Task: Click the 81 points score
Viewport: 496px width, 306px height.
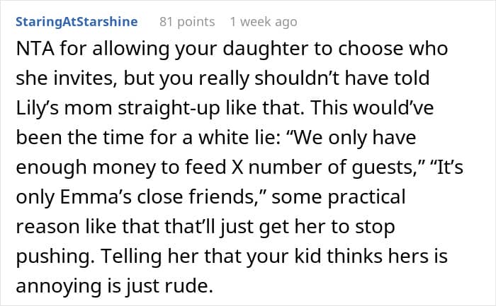Action: [187, 22]
